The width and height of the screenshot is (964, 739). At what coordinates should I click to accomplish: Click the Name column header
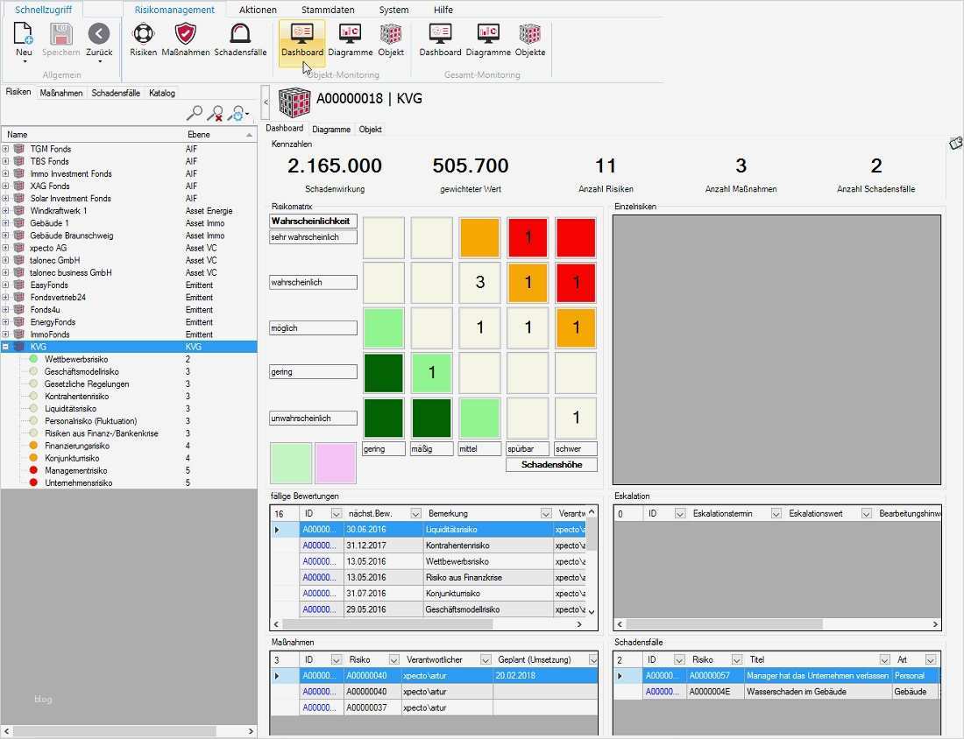coord(92,135)
